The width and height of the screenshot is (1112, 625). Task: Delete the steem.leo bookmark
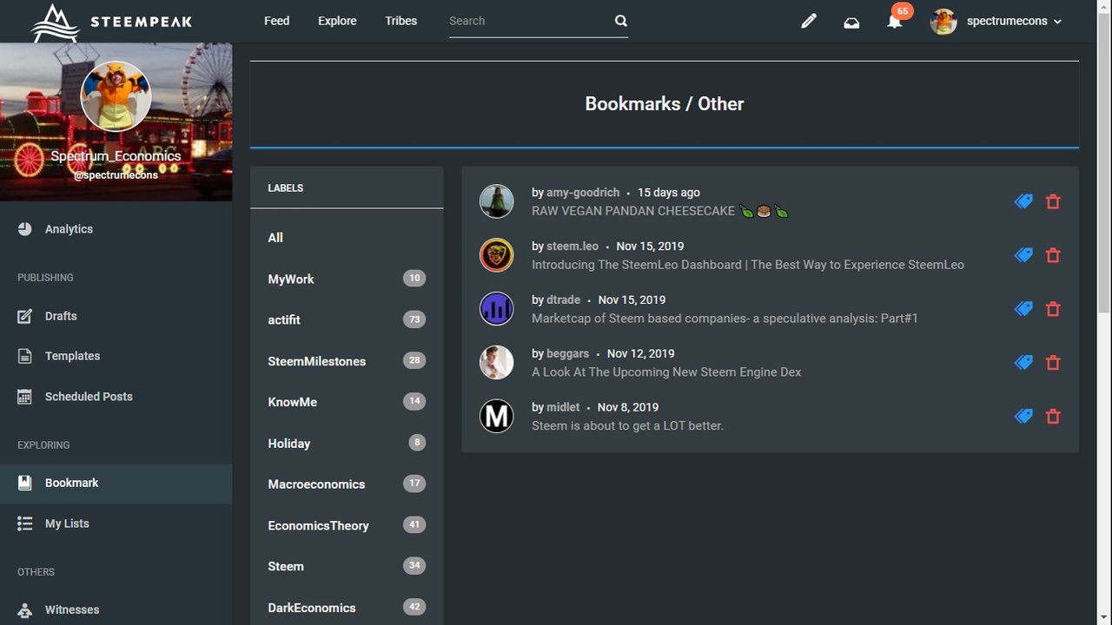(1053, 255)
